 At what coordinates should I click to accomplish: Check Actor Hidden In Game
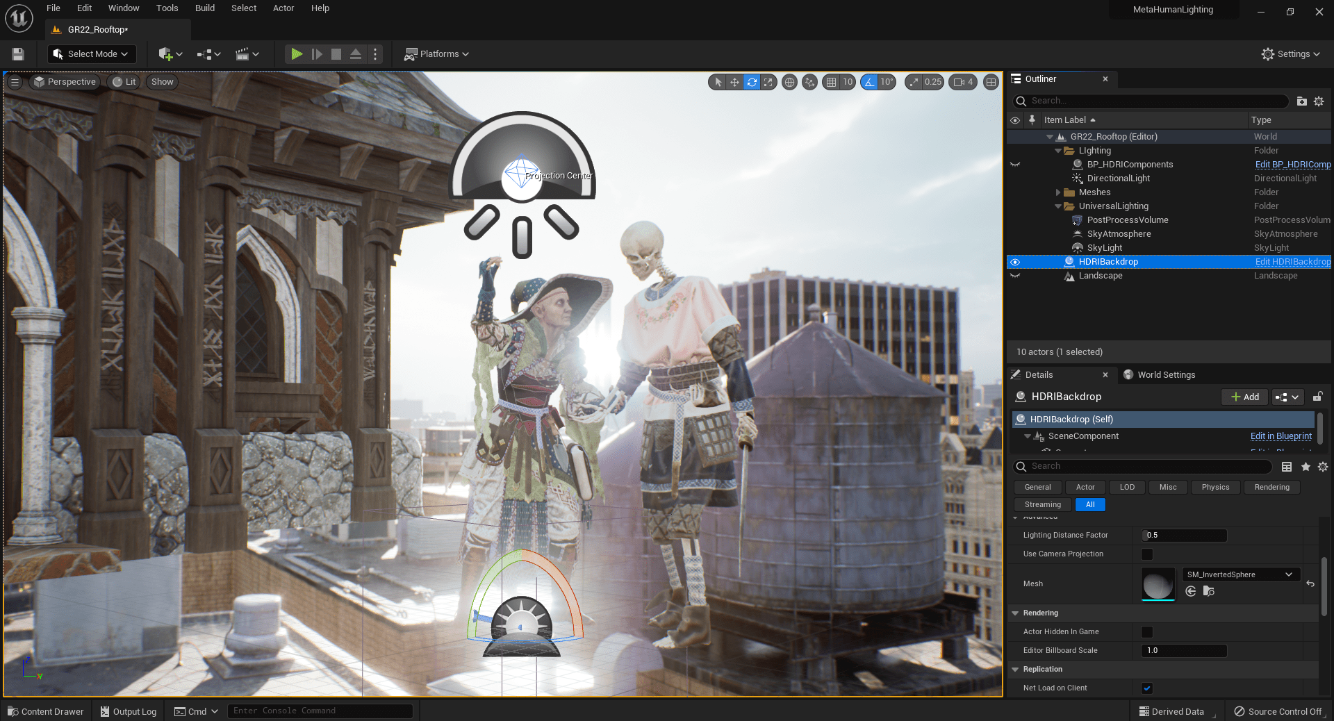pyautogui.click(x=1147, y=632)
